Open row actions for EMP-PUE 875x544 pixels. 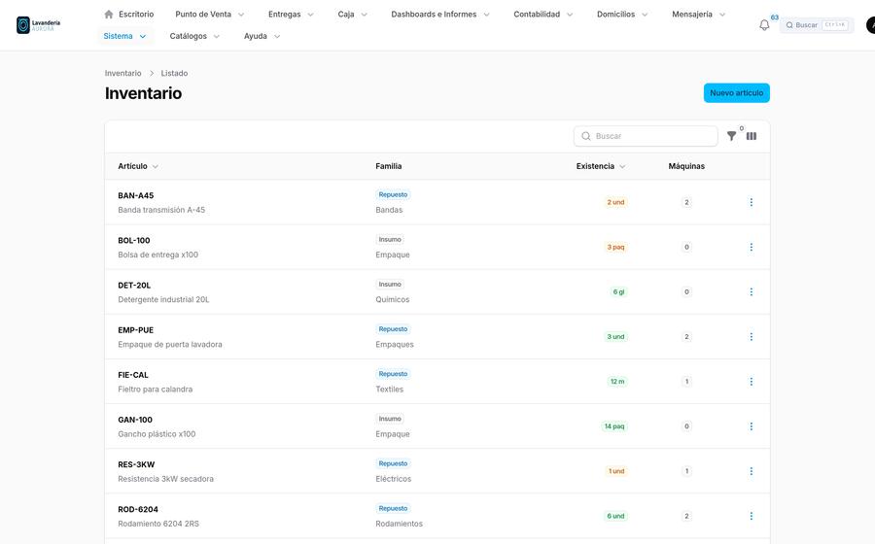[752, 337]
